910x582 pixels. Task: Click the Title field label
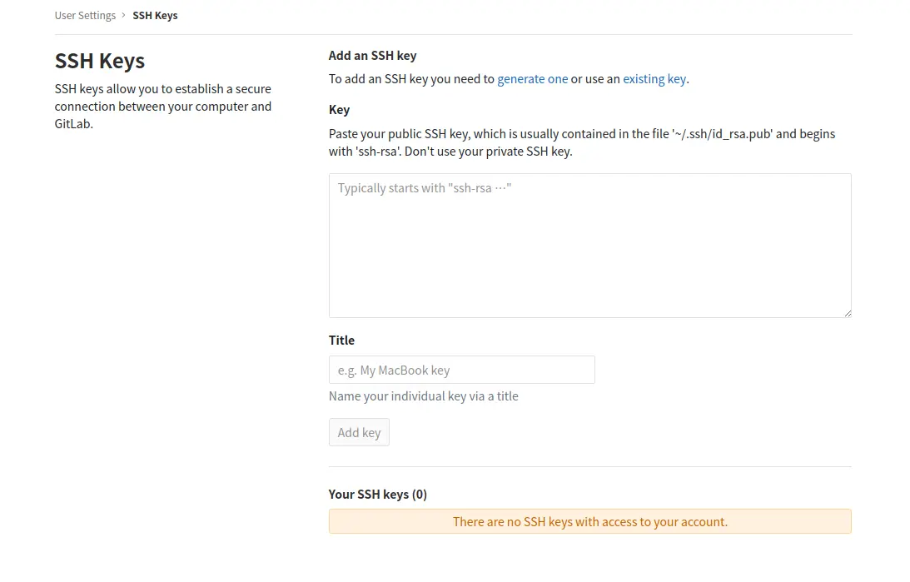pos(341,341)
